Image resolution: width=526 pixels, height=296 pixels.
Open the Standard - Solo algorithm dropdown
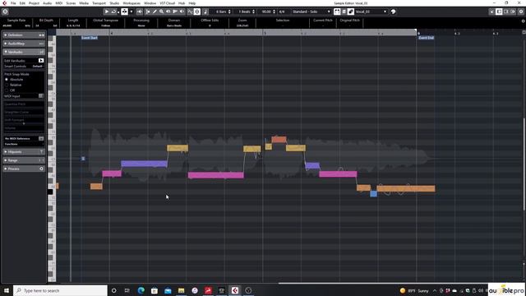pyautogui.click(x=311, y=12)
